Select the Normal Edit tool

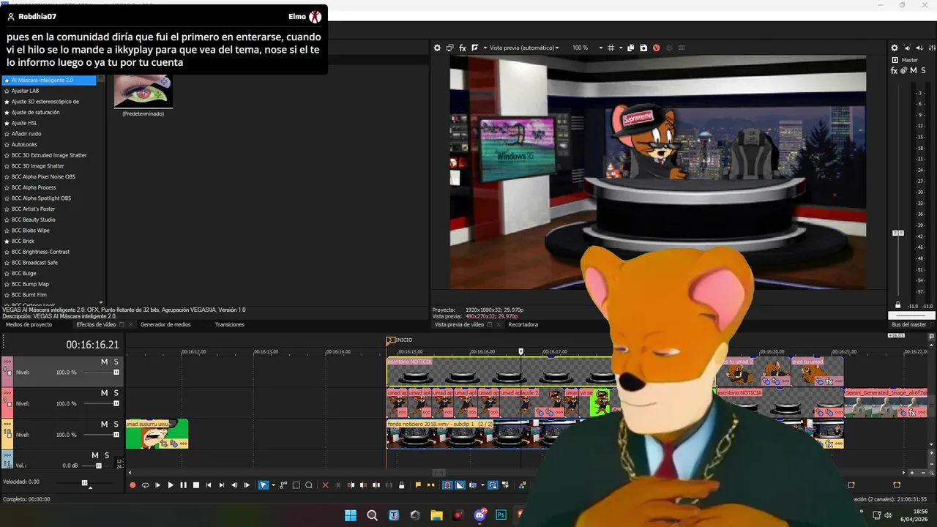(263, 485)
